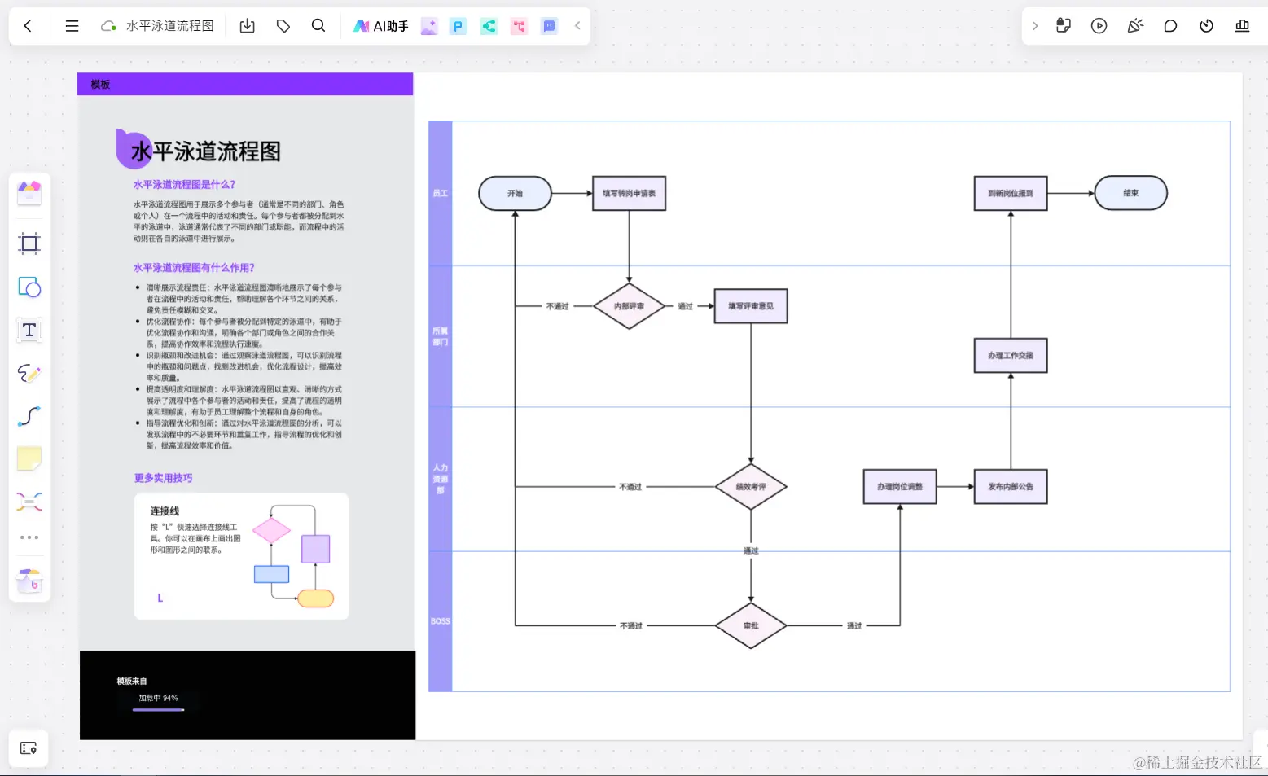Select the Text tool from the sidebar
The height and width of the screenshot is (776, 1268).
coord(29,330)
